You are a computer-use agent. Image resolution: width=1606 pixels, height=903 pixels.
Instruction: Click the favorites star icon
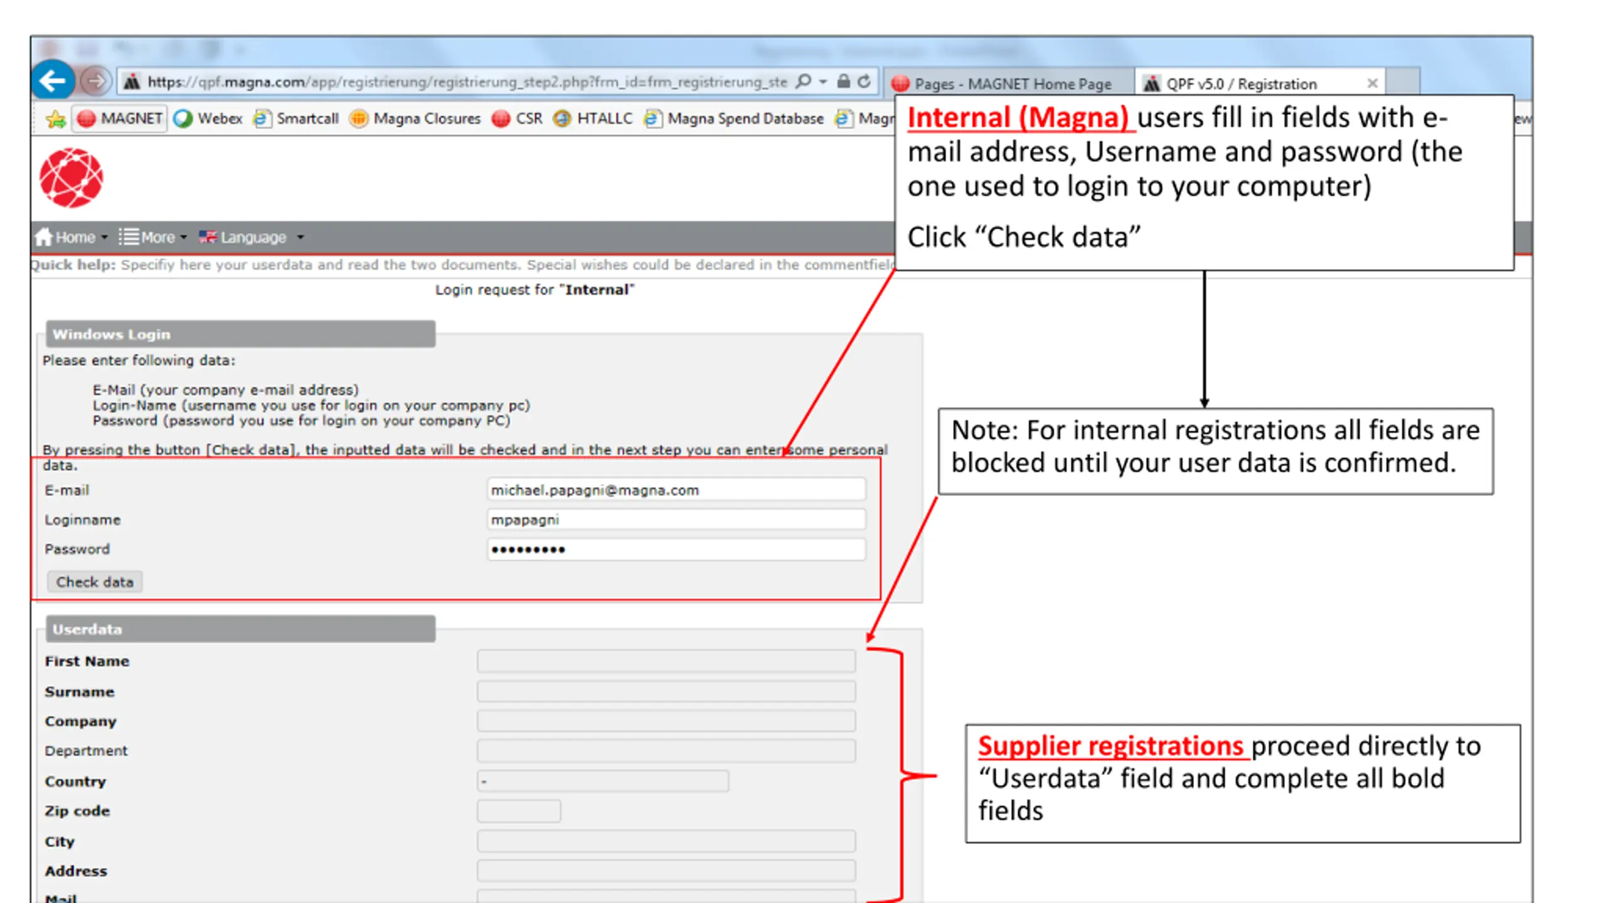click(55, 119)
